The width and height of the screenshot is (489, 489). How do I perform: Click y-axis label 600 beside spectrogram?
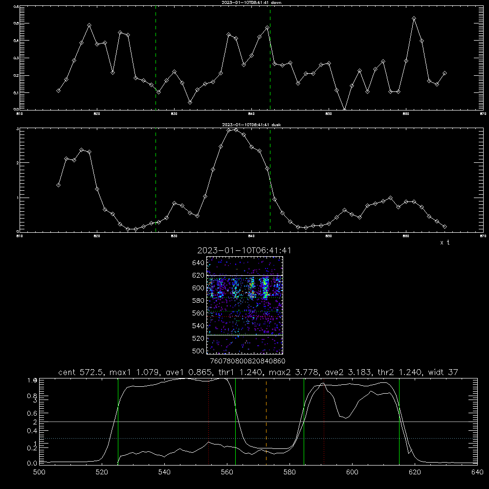tap(199, 288)
